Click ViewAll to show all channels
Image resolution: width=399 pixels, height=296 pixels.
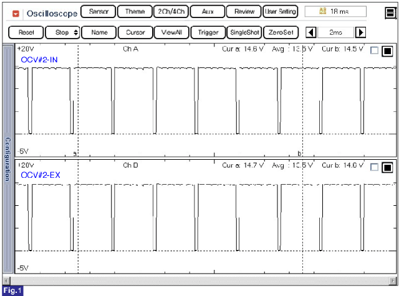click(x=171, y=32)
